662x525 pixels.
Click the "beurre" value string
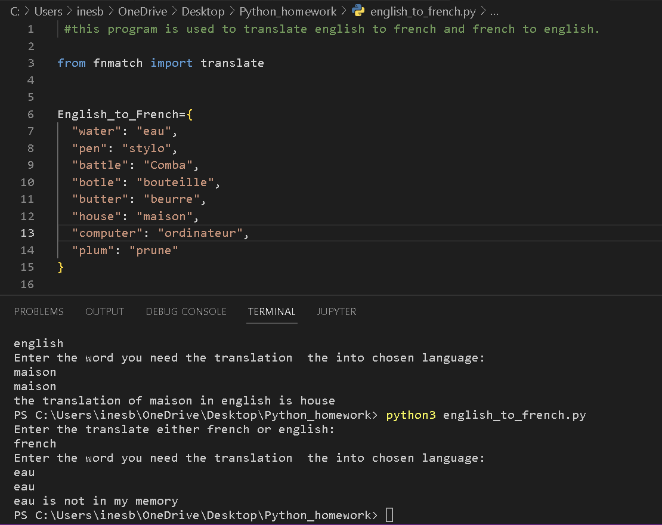click(171, 199)
